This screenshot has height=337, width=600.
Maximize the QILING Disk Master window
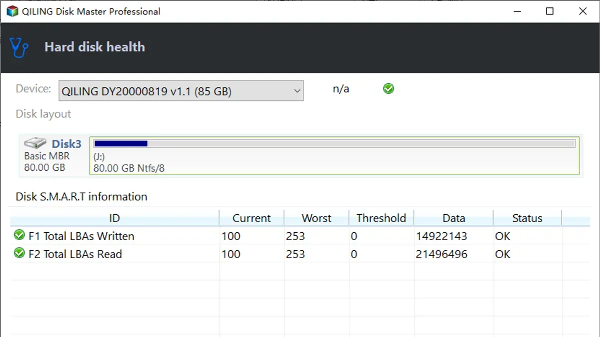tap(549, 11)
